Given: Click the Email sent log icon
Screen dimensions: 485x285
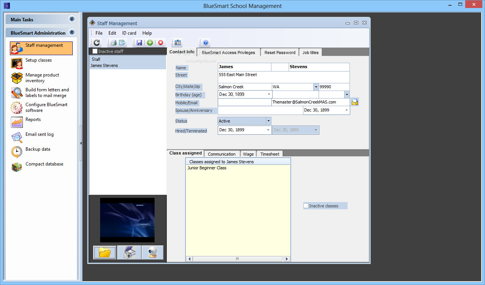Looking at the screenshot, I should click(x=17, y=137).
